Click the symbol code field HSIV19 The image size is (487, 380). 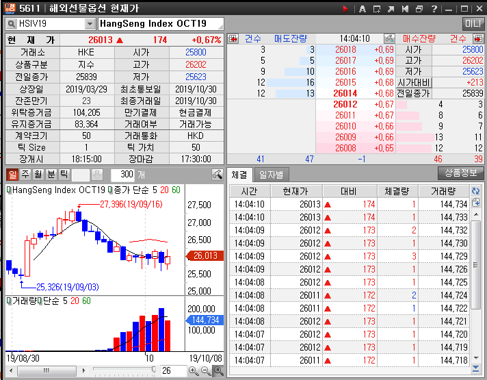pyautogui.click(x=51, y=24)
